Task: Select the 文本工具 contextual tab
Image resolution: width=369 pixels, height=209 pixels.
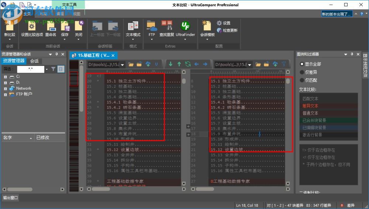Action: pos(69,4)
